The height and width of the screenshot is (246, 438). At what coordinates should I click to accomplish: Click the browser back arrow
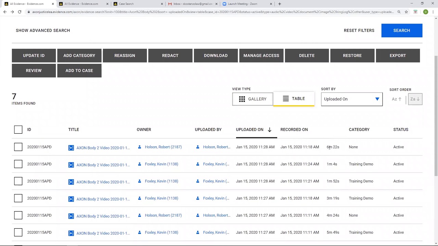click(5, 12)
